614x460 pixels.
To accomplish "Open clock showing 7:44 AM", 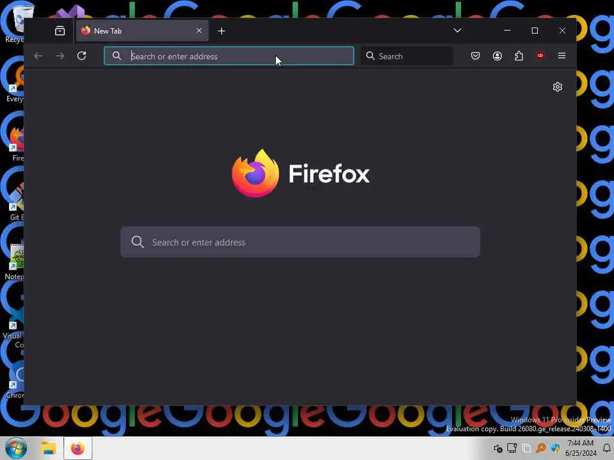I will pos(580,448).
